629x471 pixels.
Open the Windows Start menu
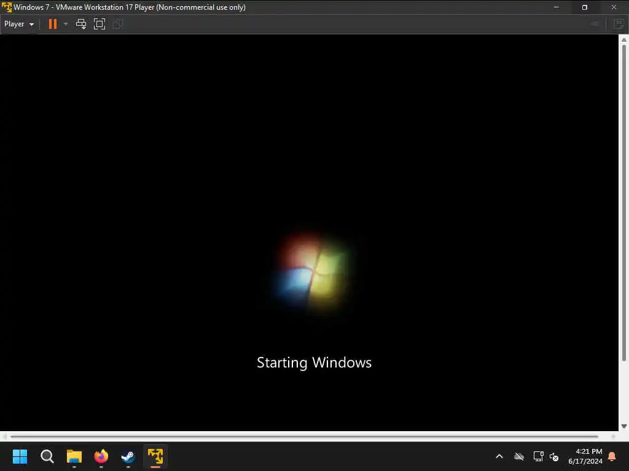point(20,456)
